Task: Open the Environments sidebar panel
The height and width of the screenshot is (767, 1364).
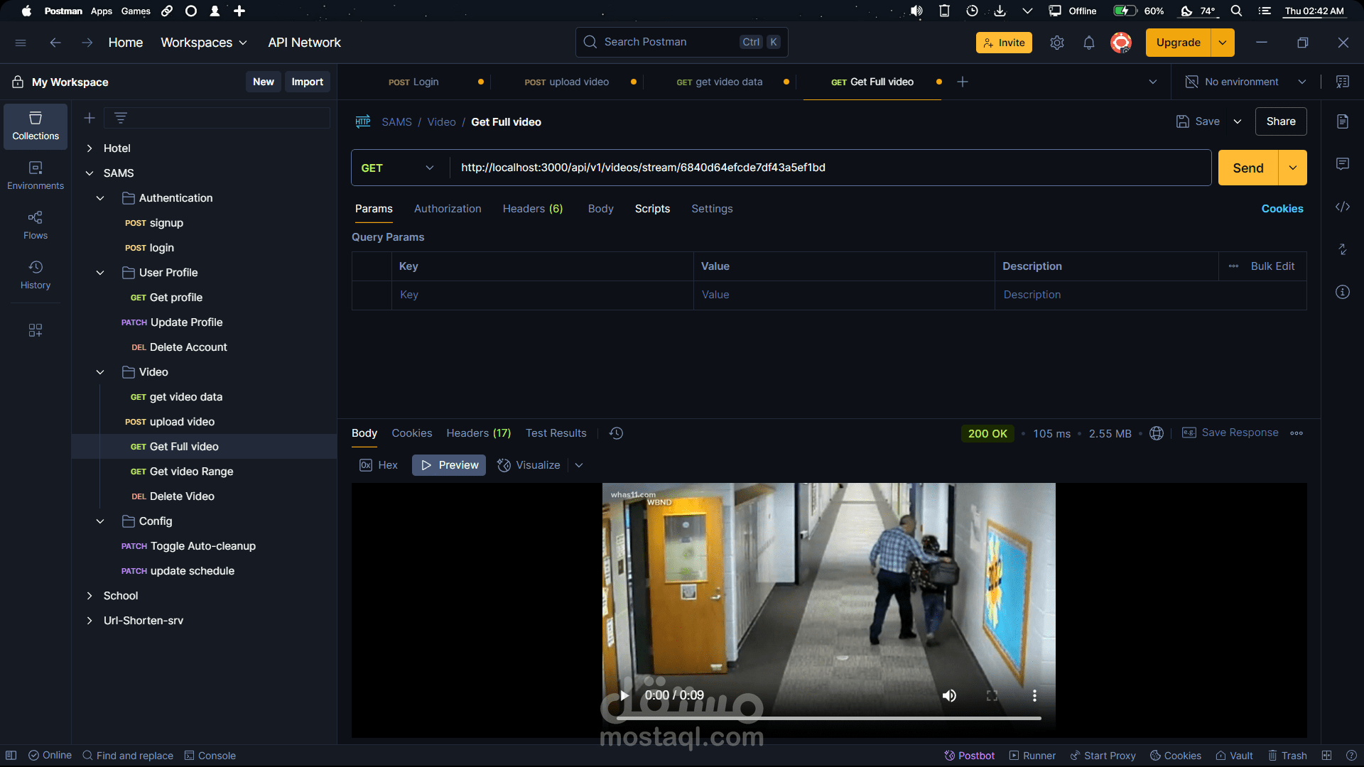Action: (36, 175)
